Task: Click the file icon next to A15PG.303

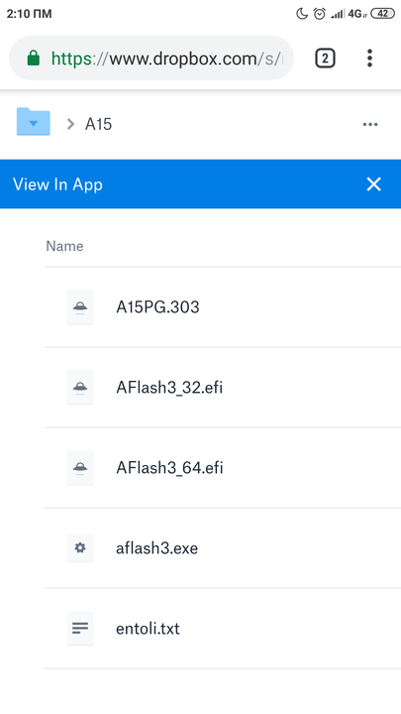Action: click(x=80, y=307)
